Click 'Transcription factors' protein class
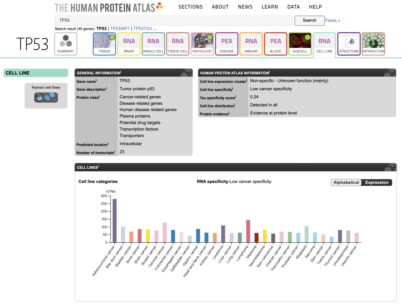 pos(139,129)
